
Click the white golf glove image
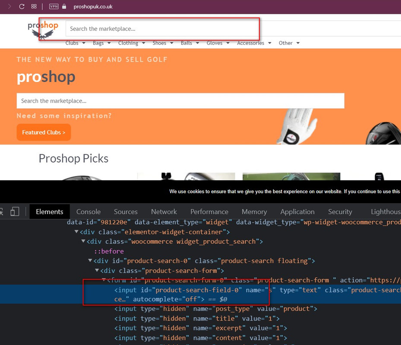(x=297, y=126)
